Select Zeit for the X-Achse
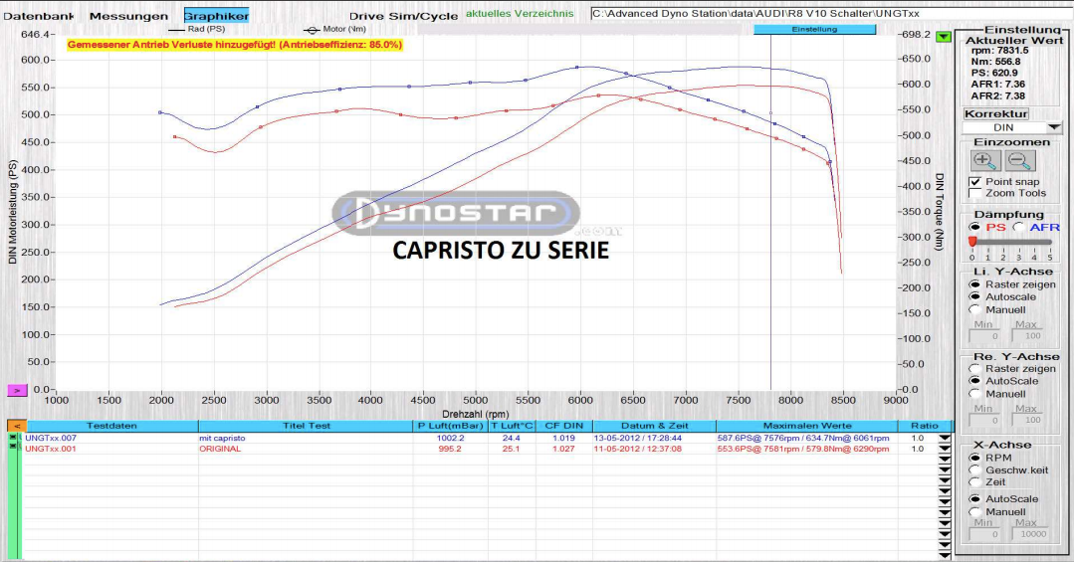The width and height of the screenshot is (1074, 562). click(x=974, y=481)
